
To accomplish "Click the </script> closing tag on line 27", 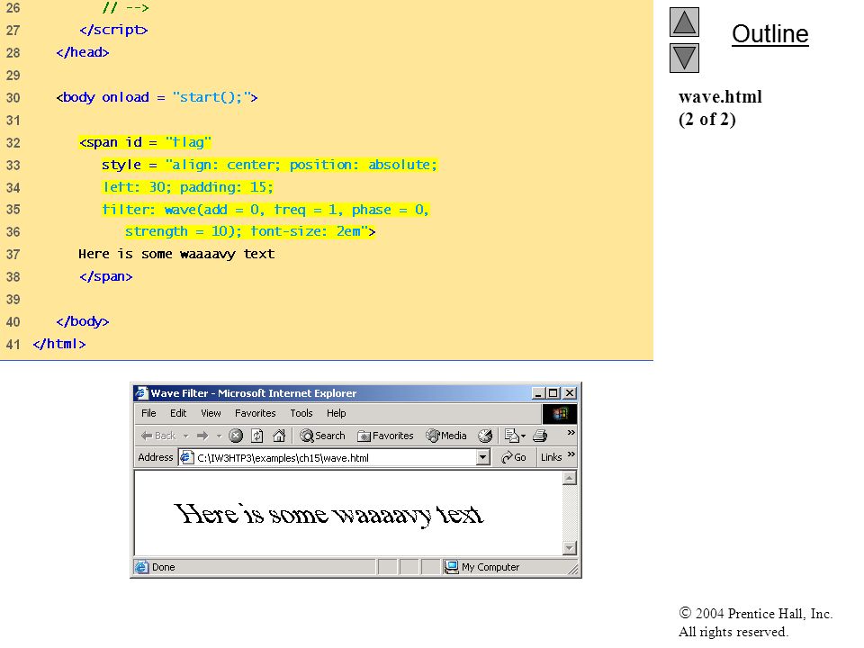I will coord(113,30).
